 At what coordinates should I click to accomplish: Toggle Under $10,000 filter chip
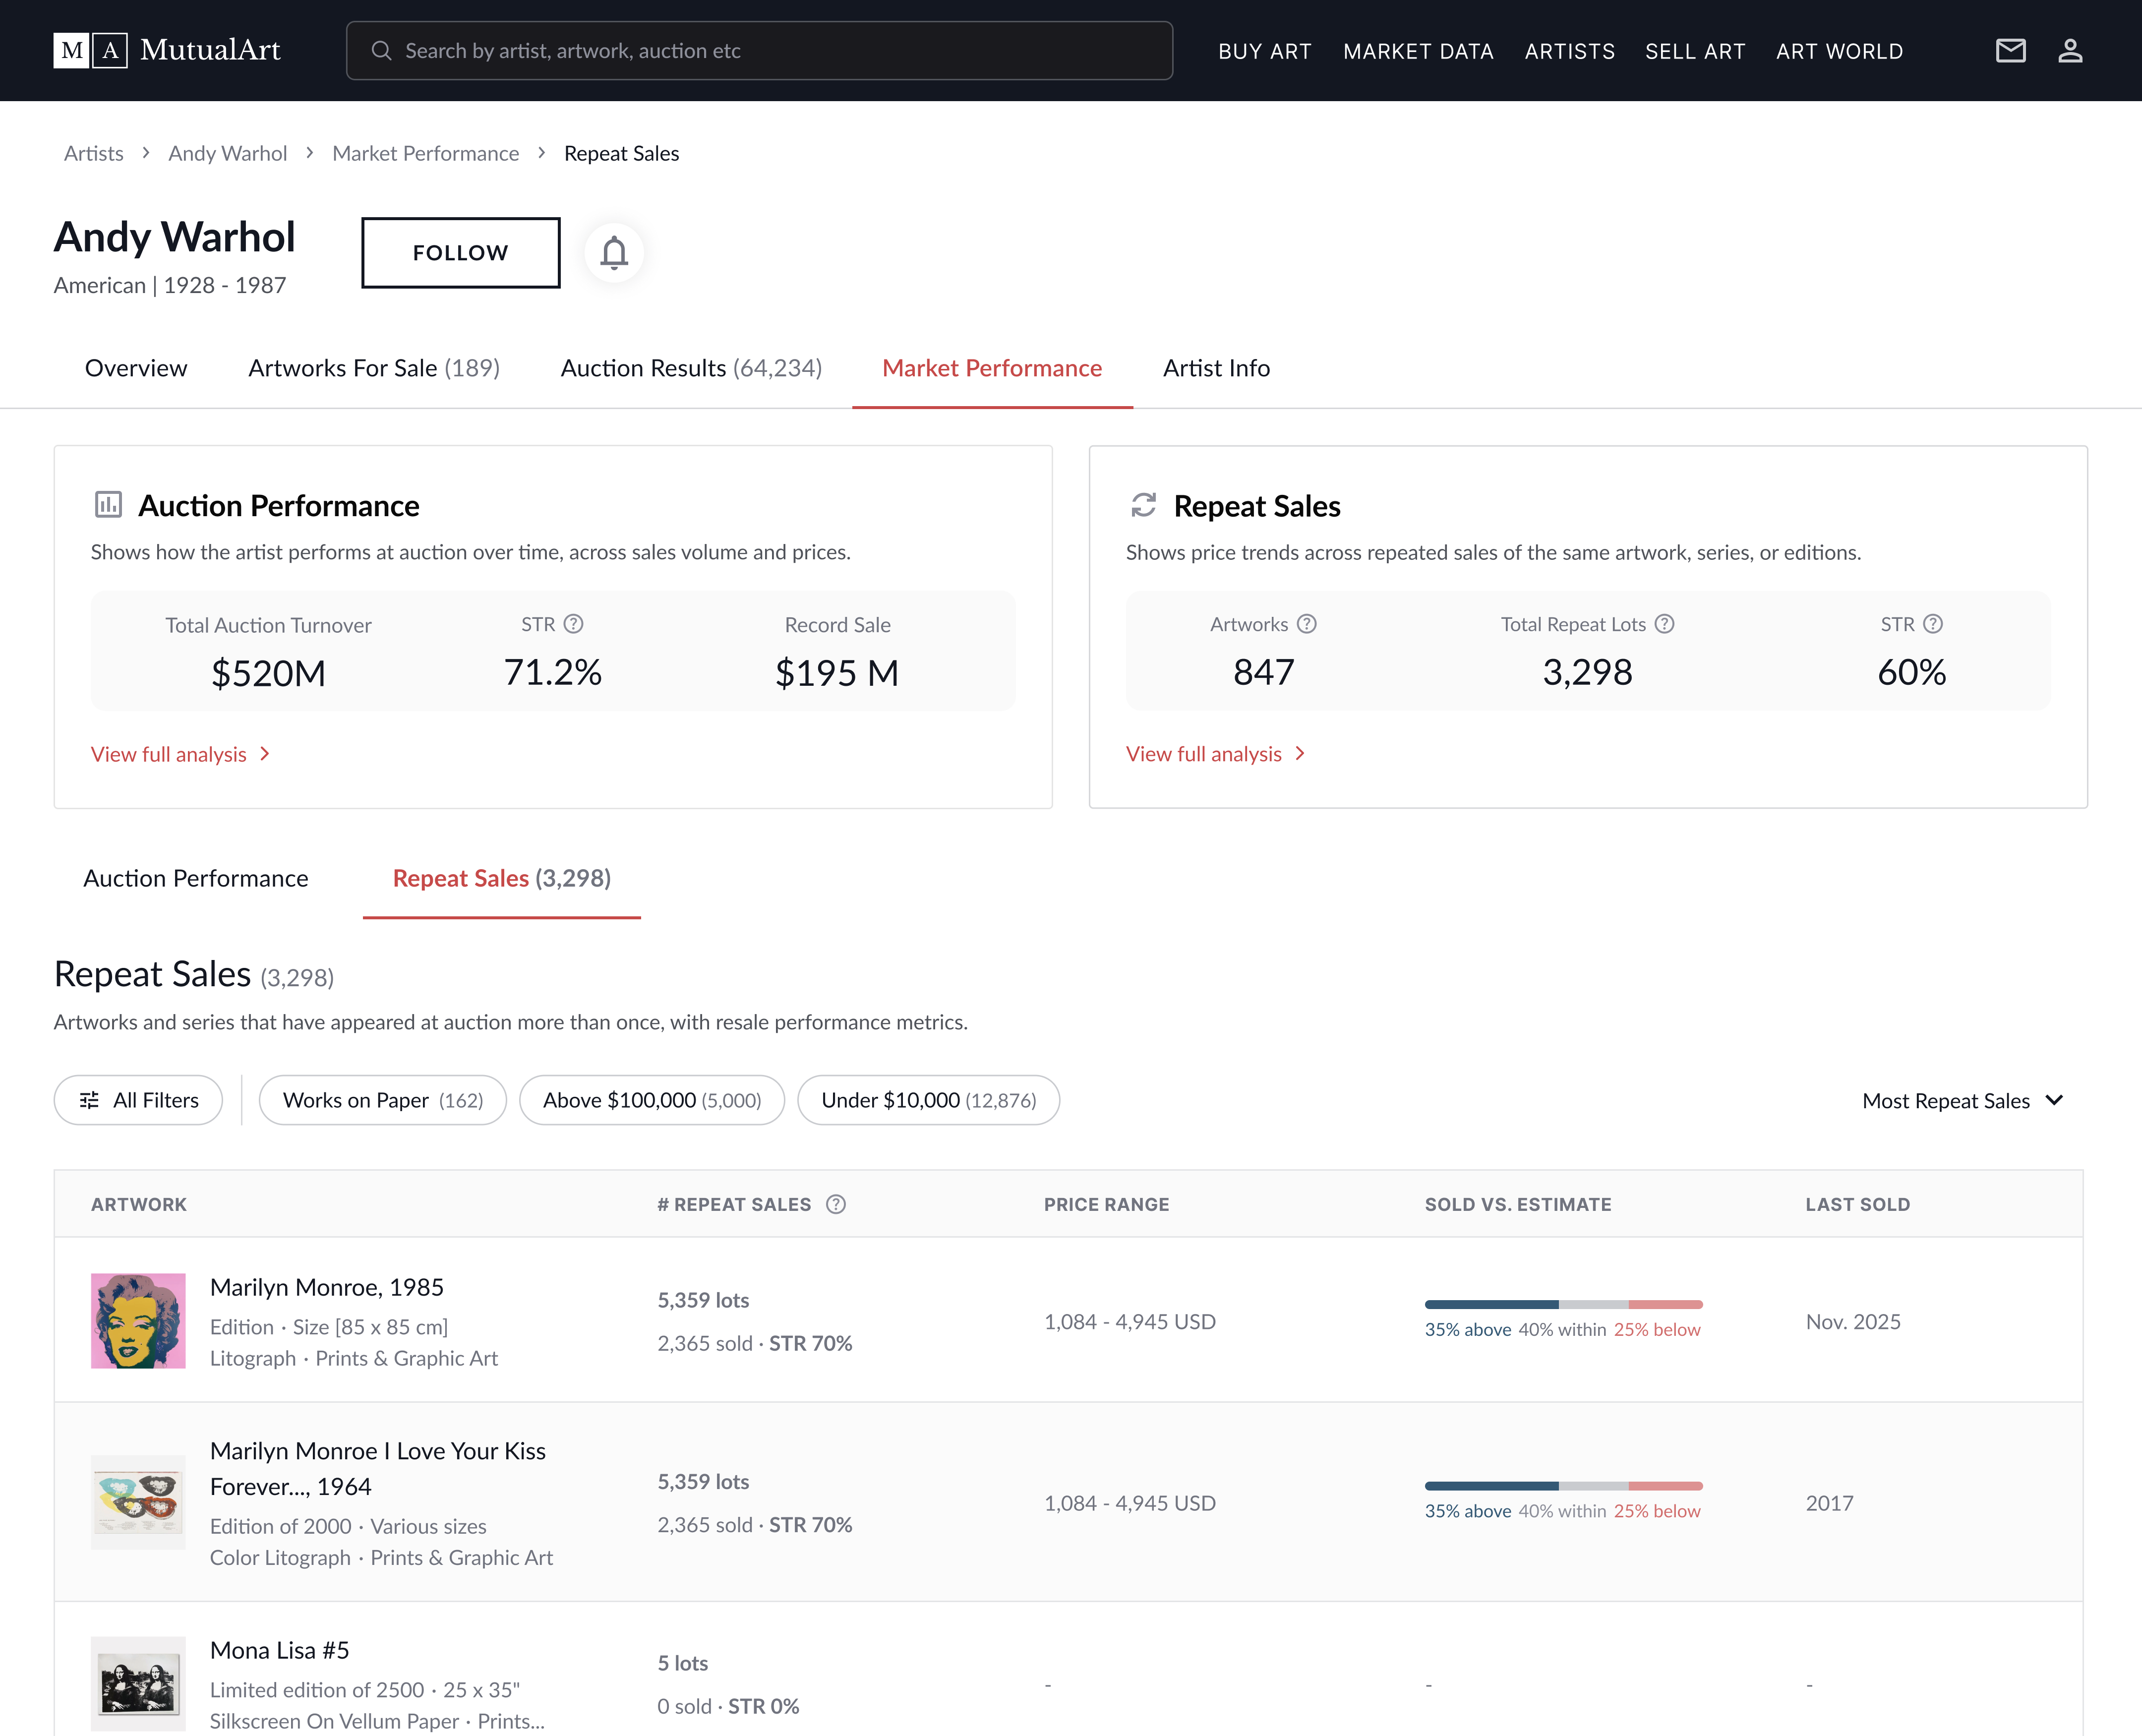(929, 1100)
